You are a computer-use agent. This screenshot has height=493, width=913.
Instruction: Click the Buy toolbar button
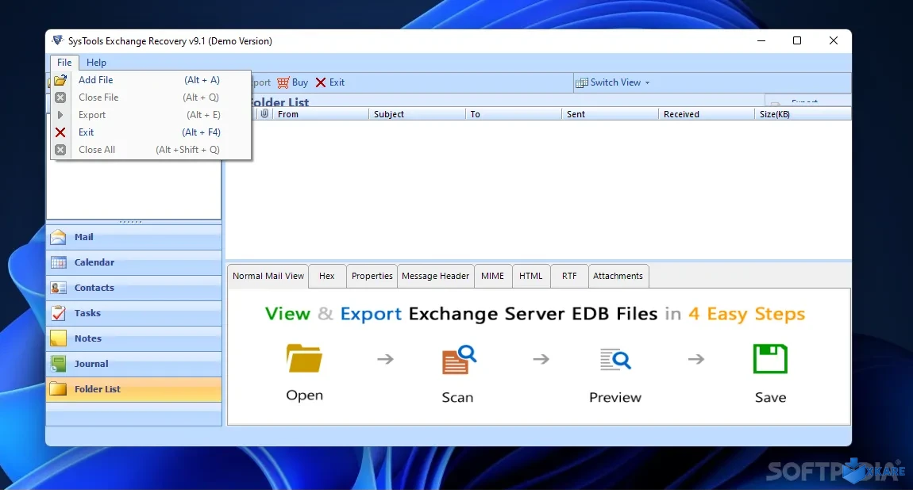tap(292, 82)
